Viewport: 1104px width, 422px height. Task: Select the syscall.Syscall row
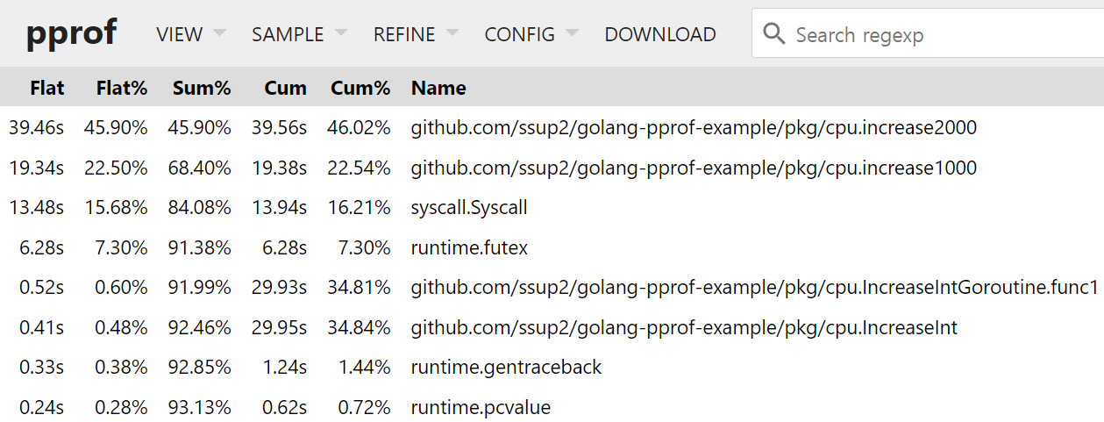pos(552,208)
